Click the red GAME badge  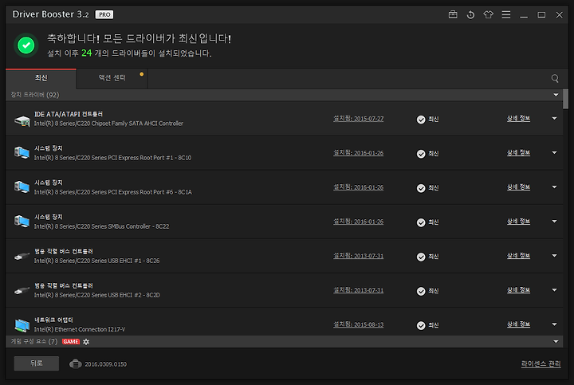click(71, 341)
